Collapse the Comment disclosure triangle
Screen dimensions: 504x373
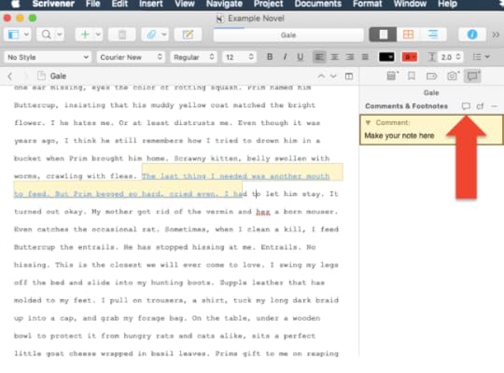point(368,122)
